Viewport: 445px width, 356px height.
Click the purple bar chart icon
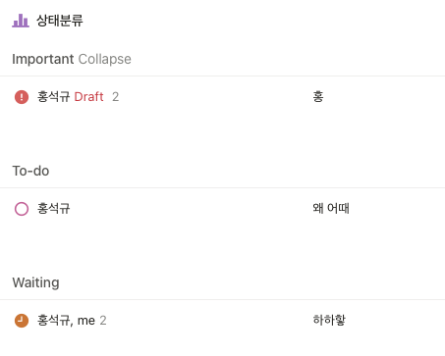(21, 21)
